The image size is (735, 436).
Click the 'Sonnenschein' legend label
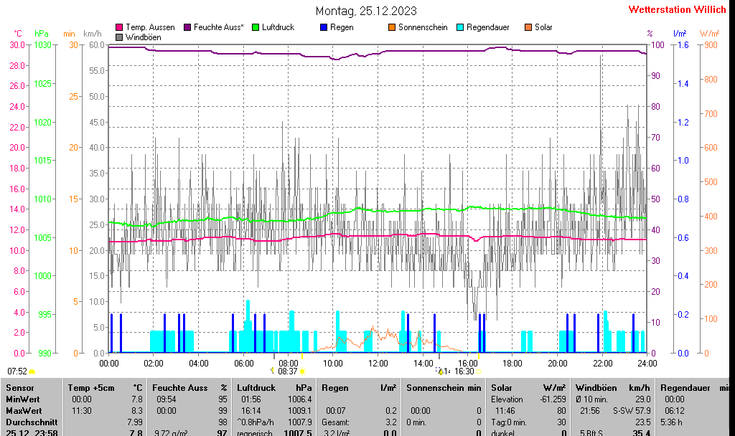[x=423, y=28]
